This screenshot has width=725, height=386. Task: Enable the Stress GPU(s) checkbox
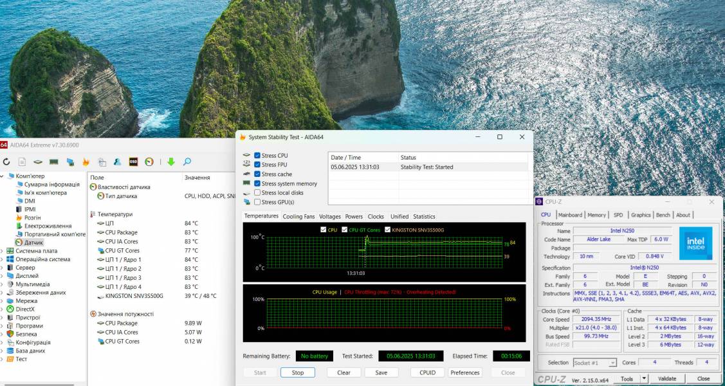(x=257, y=202)
